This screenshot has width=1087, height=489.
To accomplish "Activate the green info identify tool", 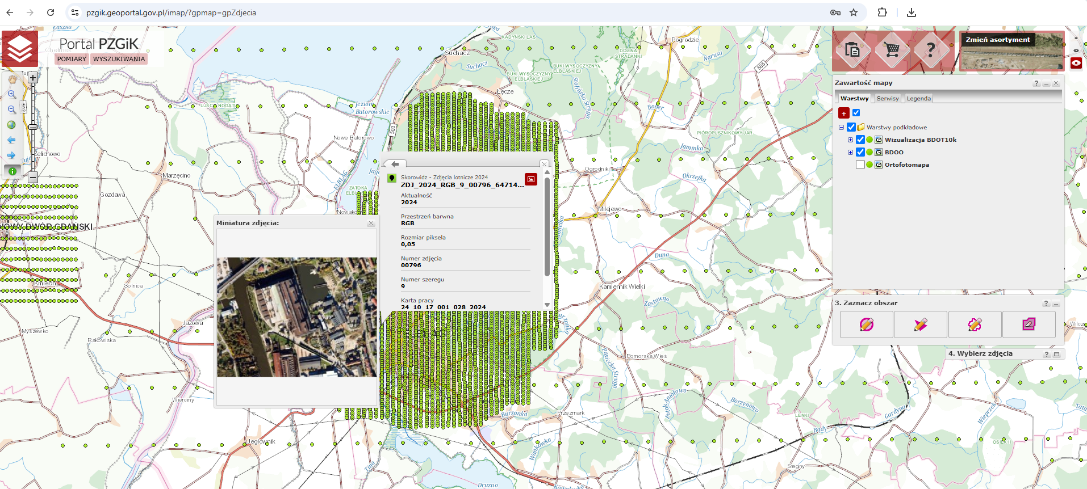I will [12, 171].
